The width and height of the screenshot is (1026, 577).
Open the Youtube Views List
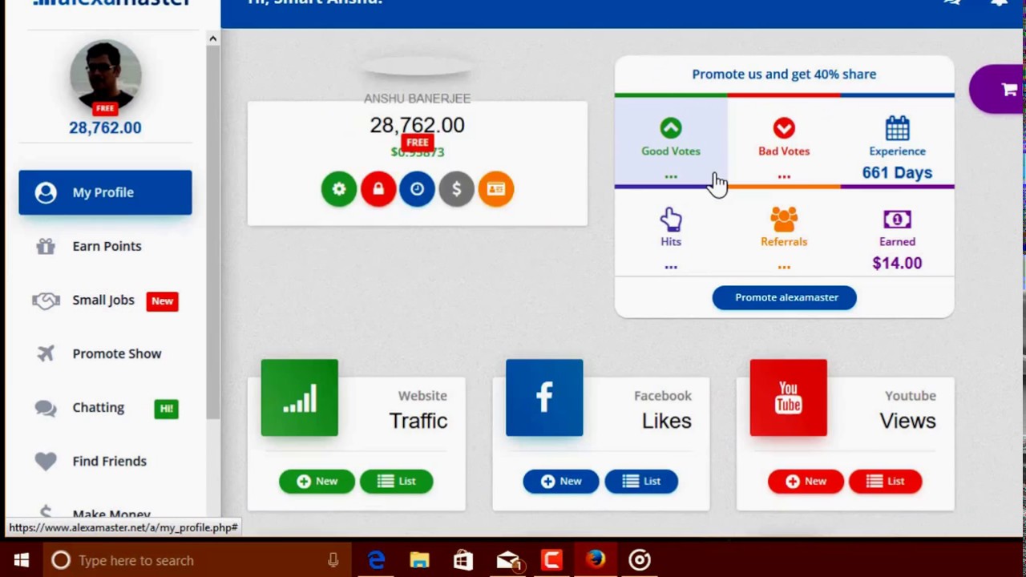[x=885, y=482]
